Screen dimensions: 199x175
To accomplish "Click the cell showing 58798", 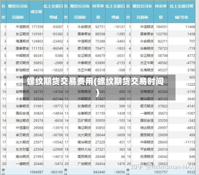I will [x=163, y=55].
